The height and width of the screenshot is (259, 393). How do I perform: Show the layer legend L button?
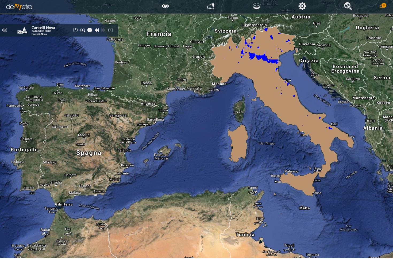pyautogui.click(x=90, y=30)
